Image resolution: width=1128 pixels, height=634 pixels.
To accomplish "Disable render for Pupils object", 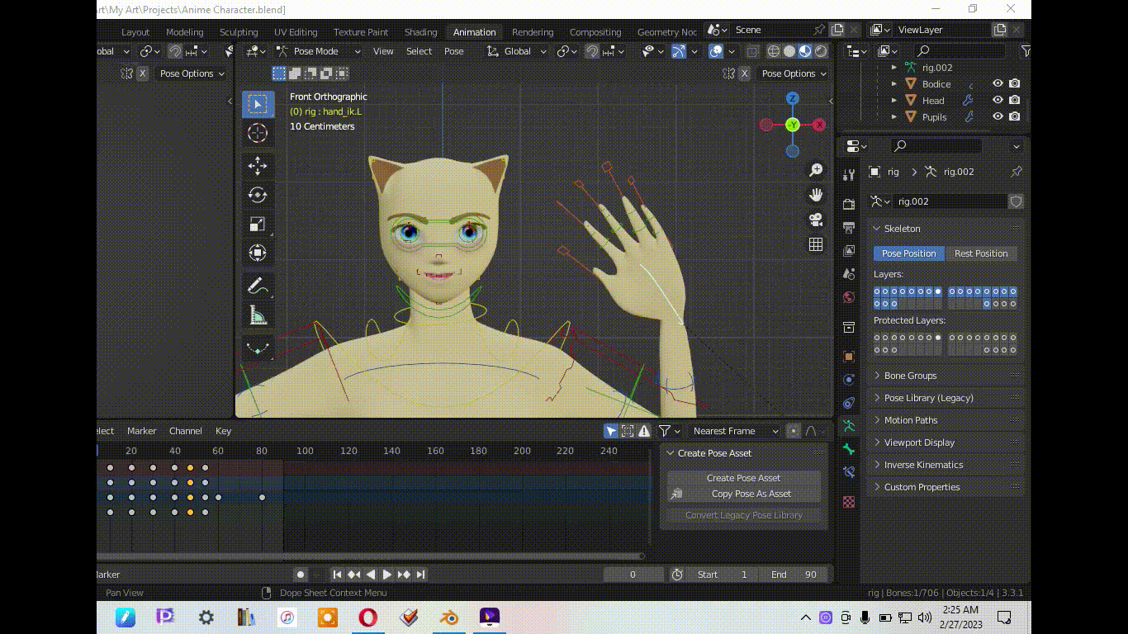I will coord(1014,116).
